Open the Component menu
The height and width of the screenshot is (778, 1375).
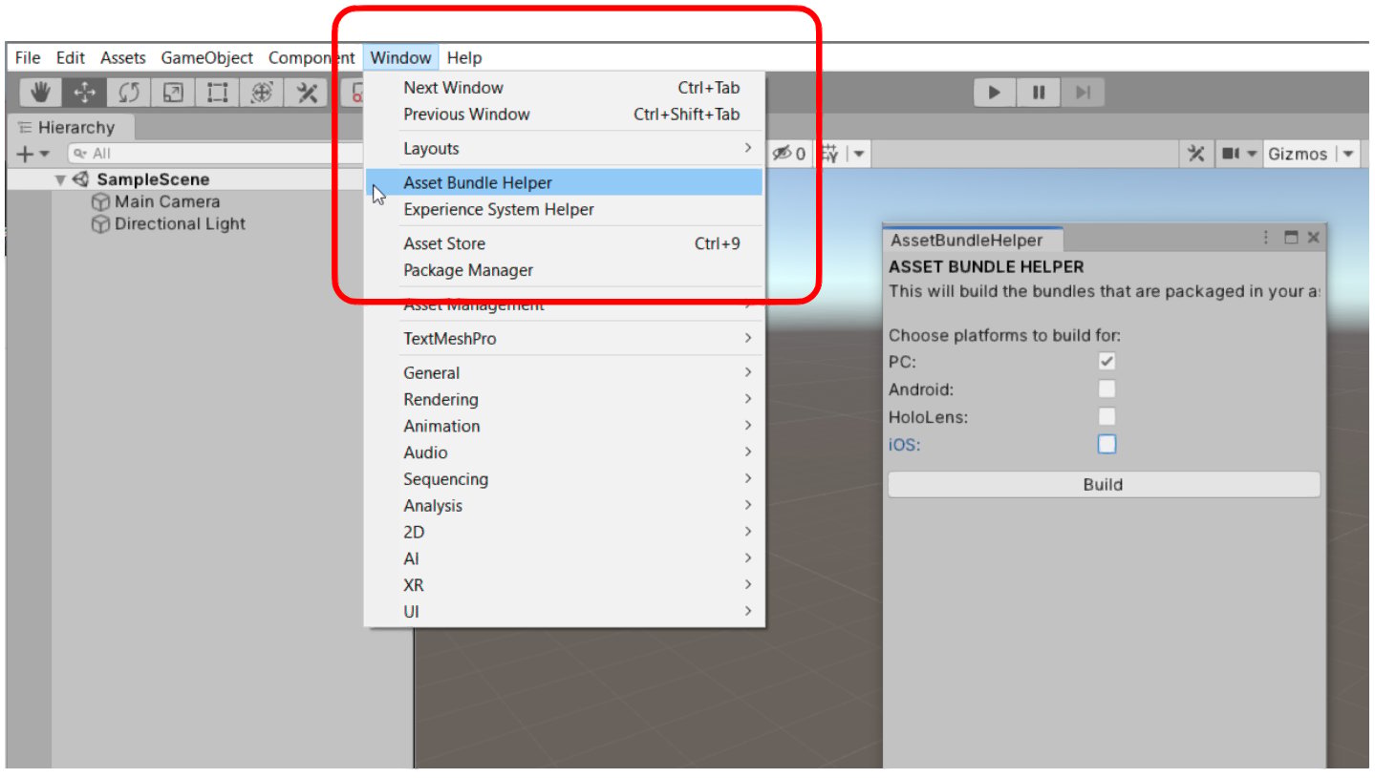(312, 57)
